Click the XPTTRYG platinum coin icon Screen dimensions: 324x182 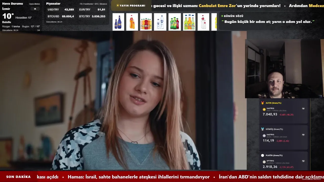coord(264,162)
